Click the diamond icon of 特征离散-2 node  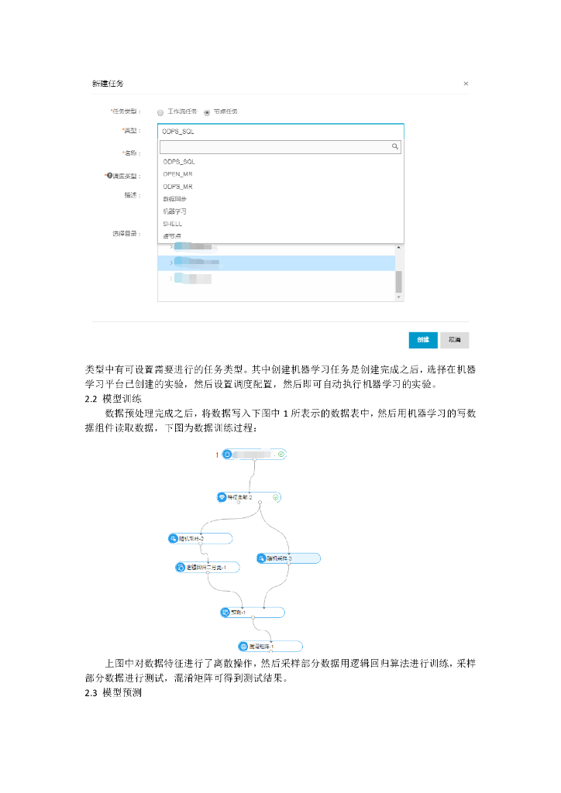[x=222, y=497]
